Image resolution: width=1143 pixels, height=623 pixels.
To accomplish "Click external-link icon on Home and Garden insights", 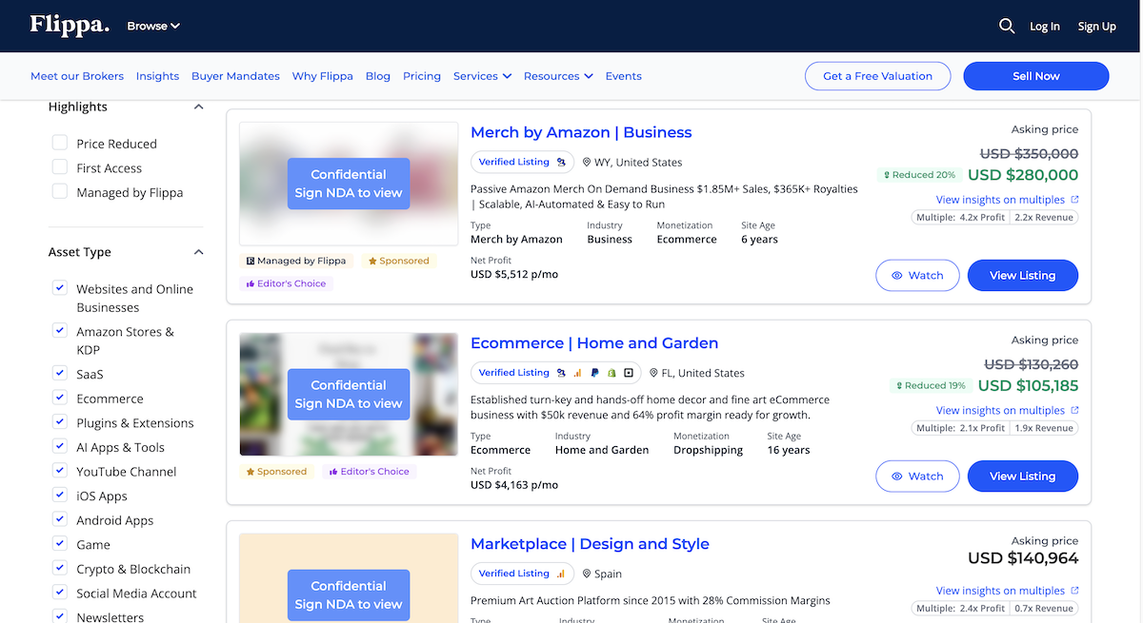I will pyautogui.click(x=1075, y=411).
